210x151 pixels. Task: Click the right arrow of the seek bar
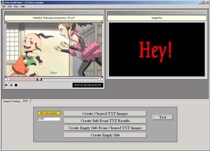[101, 79]
